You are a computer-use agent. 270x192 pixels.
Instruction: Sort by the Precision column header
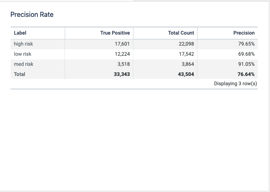(x=244, y=33)
